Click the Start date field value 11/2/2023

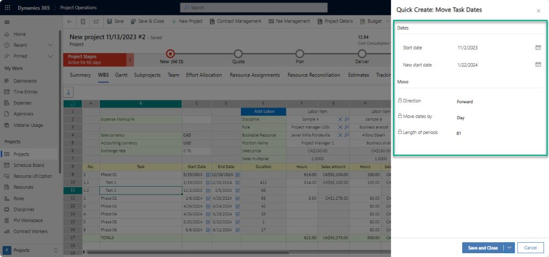tap(467, 48)
